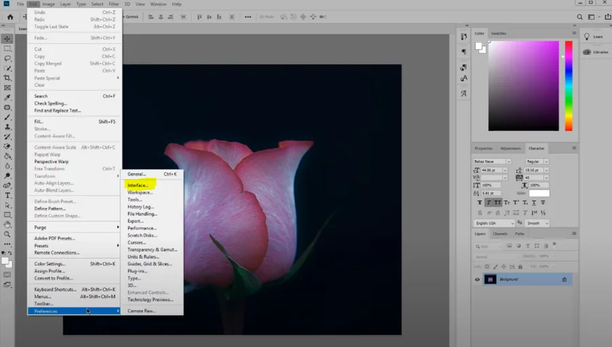The width and height of the screenshot is (612, 347).
Task: Open the Smooth anti-aliasing dropdown
Action: [537, 223]
